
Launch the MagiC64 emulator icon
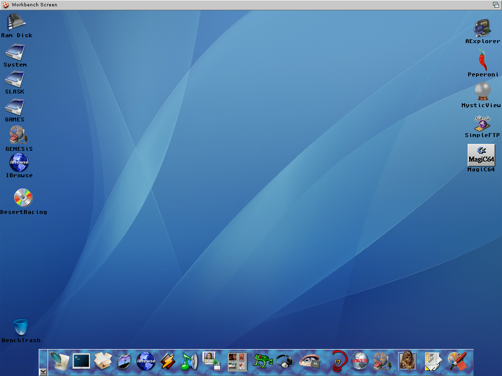click(x=481, y=155)
